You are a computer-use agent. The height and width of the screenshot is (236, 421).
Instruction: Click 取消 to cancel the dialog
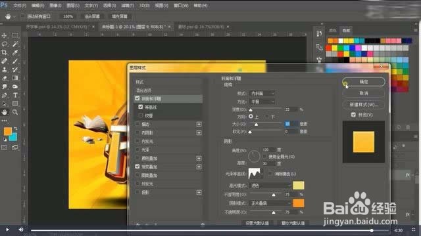(x=364, y=93)
